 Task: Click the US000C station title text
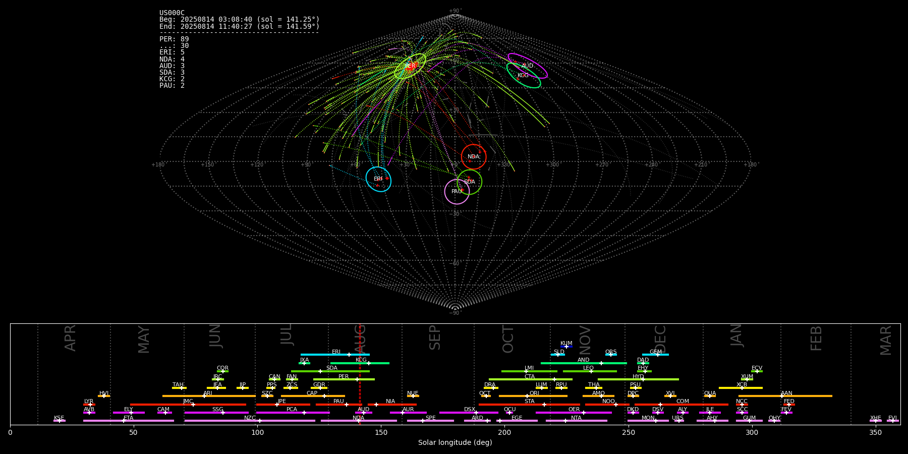(x=172, y=13)
